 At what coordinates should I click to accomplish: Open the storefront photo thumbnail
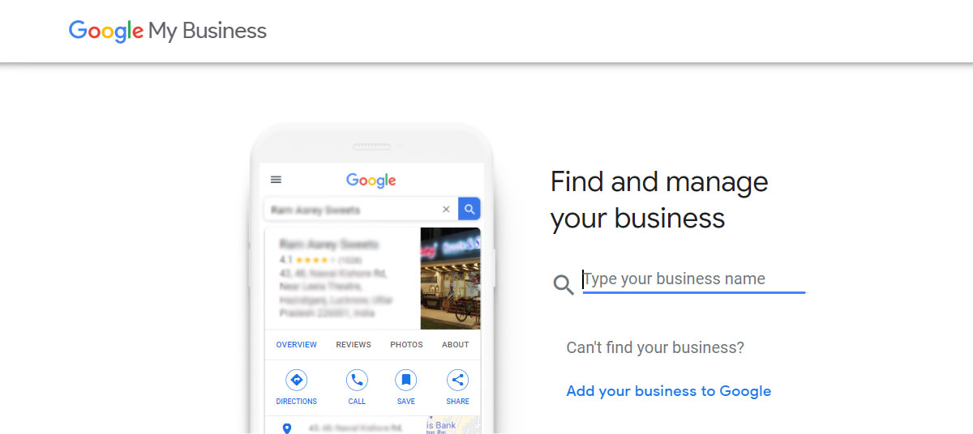point(450,279)
